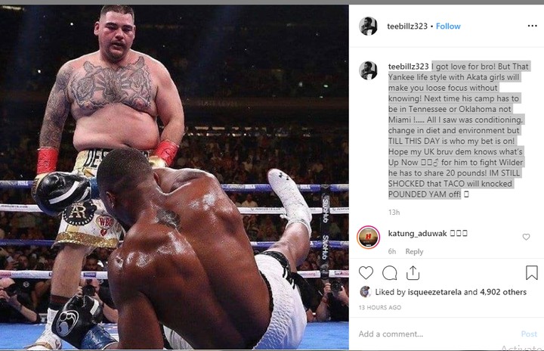Open the comment bubble icon
Screen dimensions: 544x351
[x=390, y=273]
